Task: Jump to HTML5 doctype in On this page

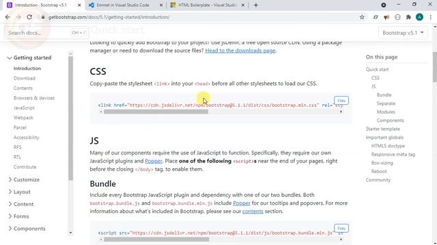Action: coord(388,146)
